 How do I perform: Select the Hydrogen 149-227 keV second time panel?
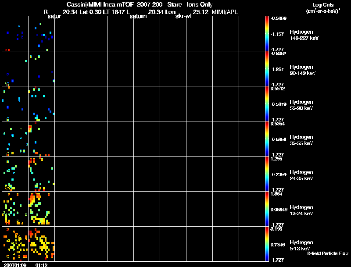[41, 34]
